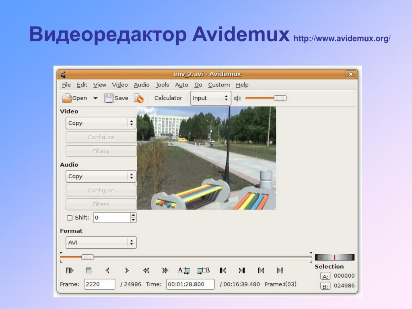
Task: Click Video Filters button
Action: tap(101, 151)
